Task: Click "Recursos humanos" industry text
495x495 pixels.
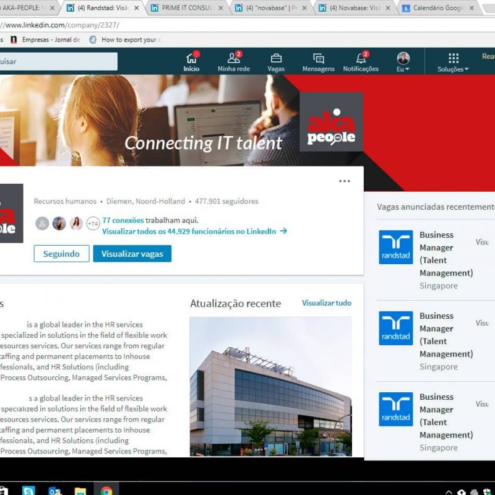Action: 65,202
